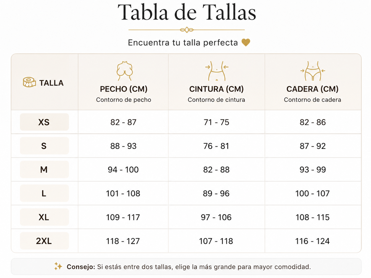Image resolution: width=371 pixels, height=278 pixels.
Task: Select the S size badge
Action: click(x=44, y=146)
